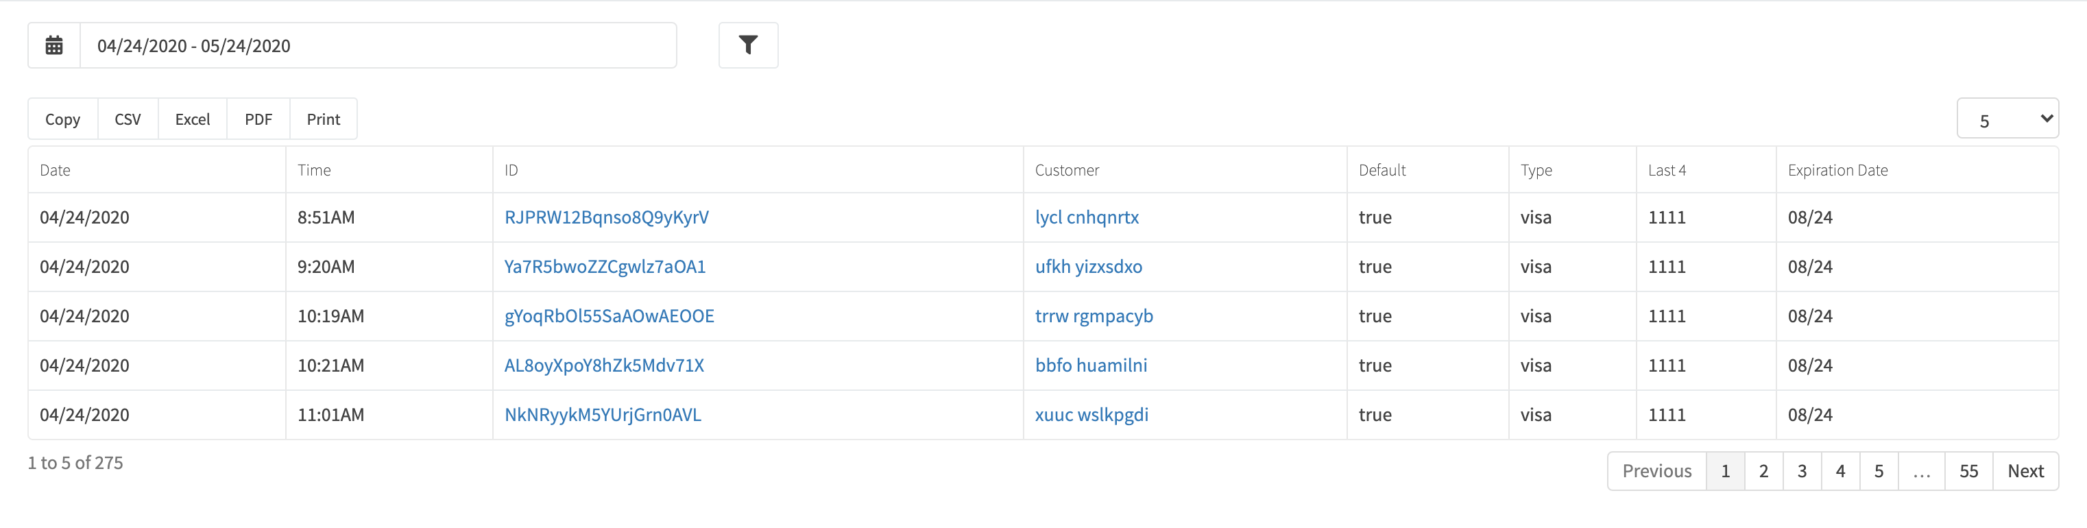Copy table data with Copy button
Viewport: 2087px width, 528px height.
pyautogui.click(x=63, y=119)
